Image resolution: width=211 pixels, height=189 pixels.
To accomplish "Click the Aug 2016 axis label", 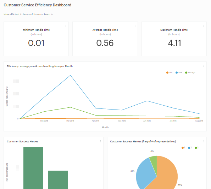I will click(x=199, y=121).
